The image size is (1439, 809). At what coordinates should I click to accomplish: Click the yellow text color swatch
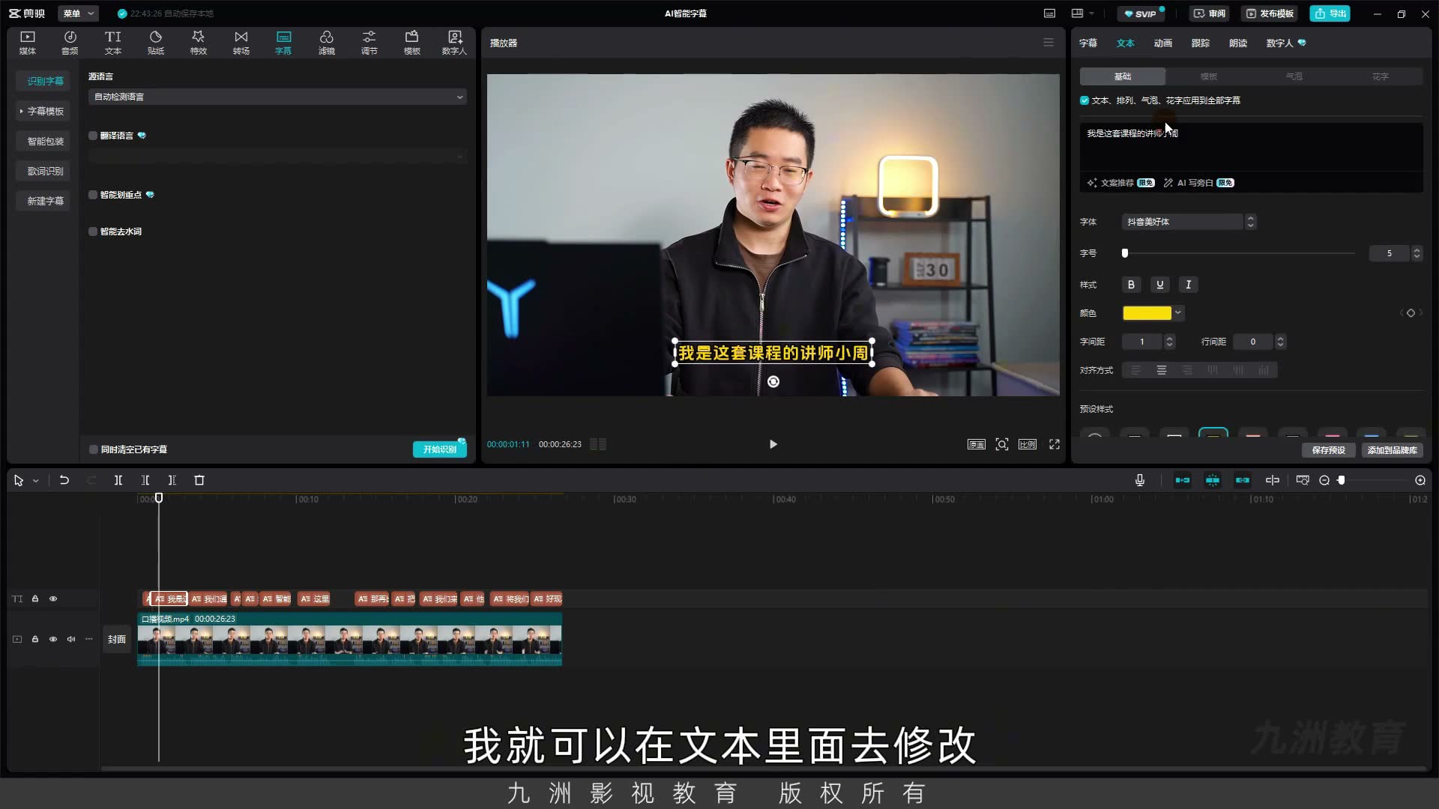1147,313
